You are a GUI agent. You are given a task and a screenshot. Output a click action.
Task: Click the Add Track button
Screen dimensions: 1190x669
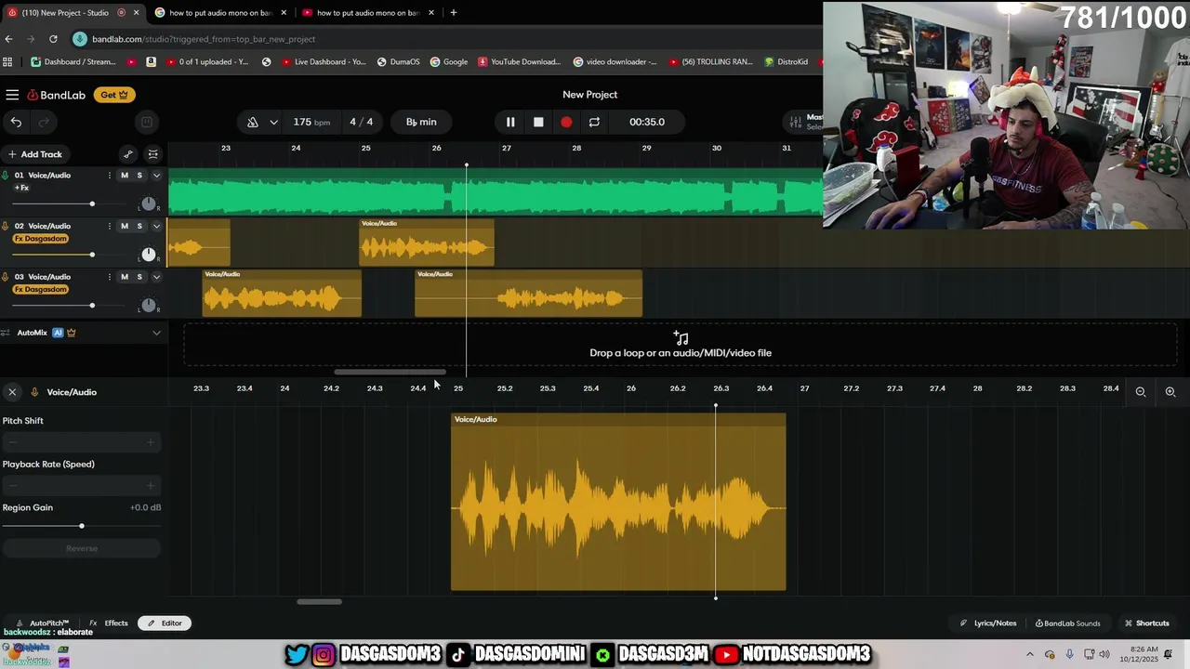click(x=34, y=154)
